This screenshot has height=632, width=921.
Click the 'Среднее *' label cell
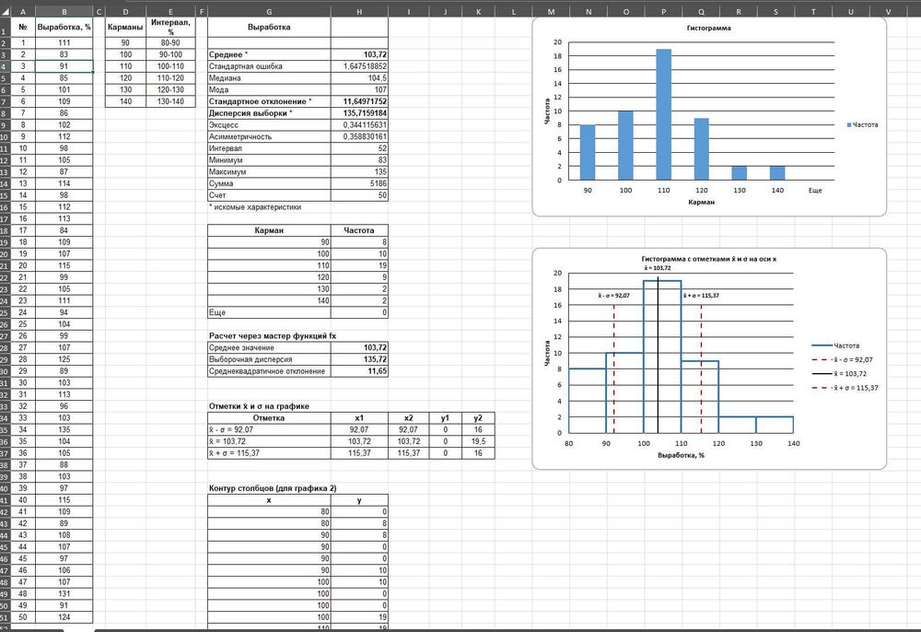(269, 54)
